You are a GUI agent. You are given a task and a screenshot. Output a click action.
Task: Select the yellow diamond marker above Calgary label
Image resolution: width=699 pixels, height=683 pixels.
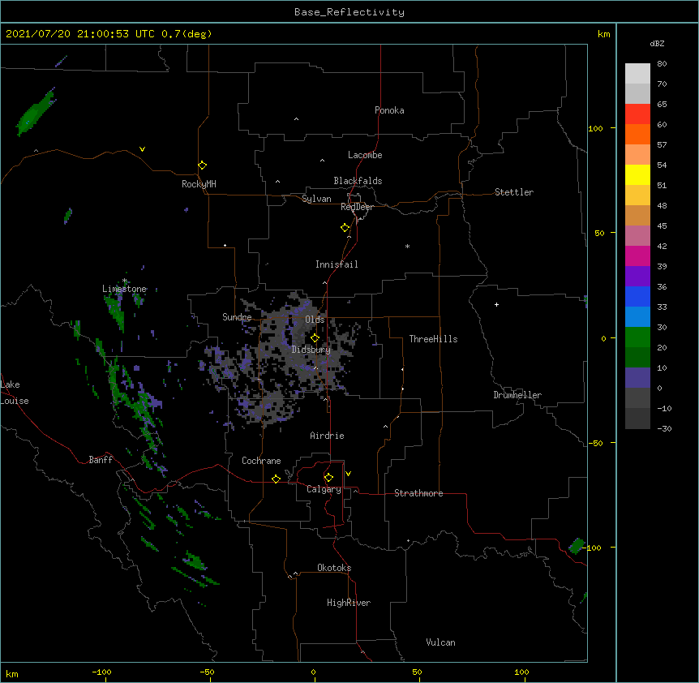click(x=328, y=478)
